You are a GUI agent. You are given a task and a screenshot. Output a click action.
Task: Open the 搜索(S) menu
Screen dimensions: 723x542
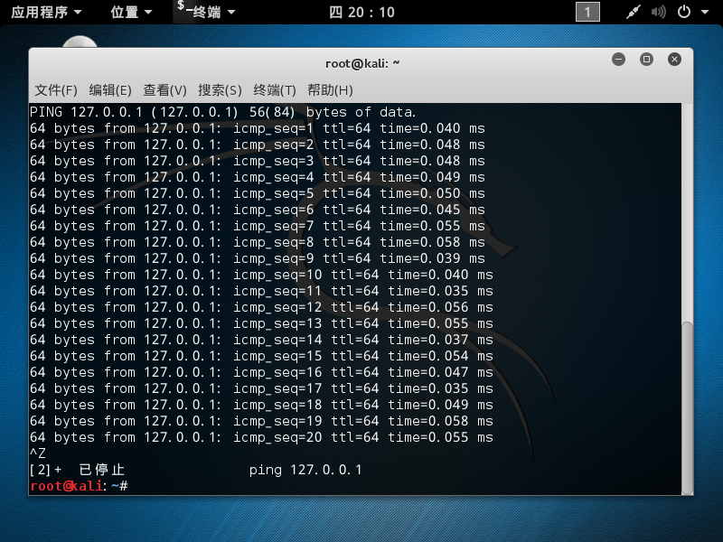click(x=220, y=89)
